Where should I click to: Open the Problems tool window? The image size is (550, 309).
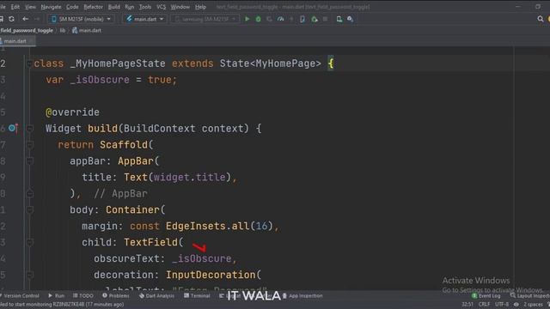point(116,295)
